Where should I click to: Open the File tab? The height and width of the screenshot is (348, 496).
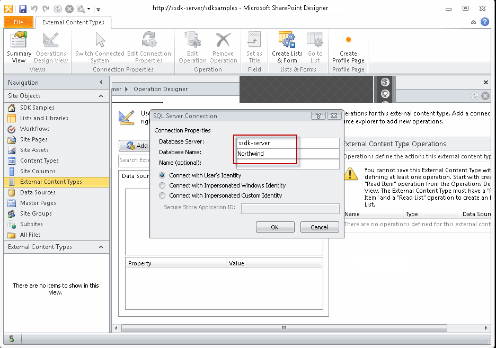(18, 22)
